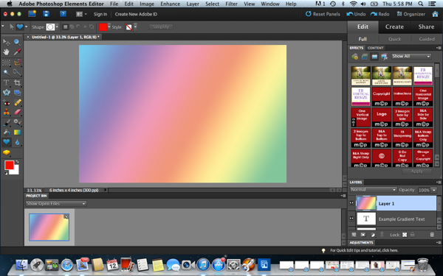Toggle lock transparent pixels checkerboard
This screenshot has height=276, width=443.
tap(405, 235)
